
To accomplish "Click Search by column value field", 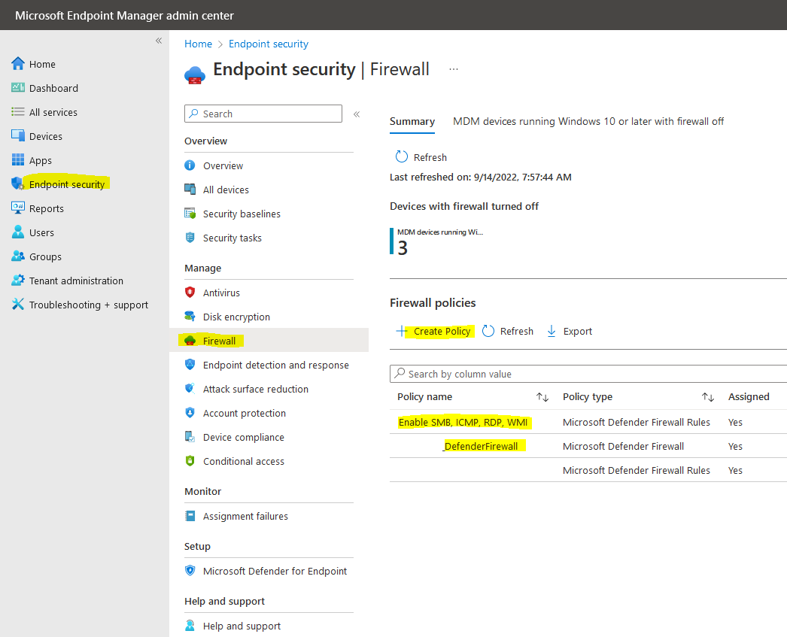I will [x=588, y=374].
